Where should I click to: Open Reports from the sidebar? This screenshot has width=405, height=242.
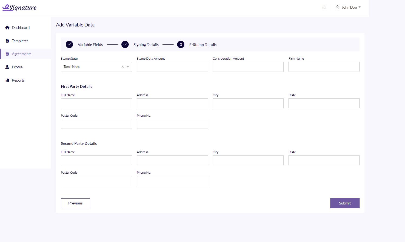[x=18, y=80]
